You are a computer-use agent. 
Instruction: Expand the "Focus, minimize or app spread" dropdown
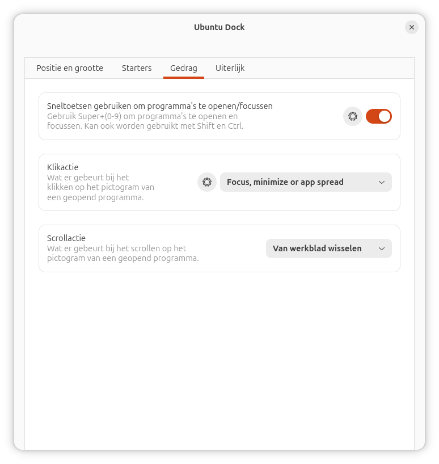coord(305,182)
